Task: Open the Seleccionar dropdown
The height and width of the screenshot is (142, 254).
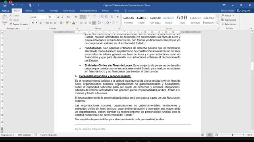Action: 229,24
